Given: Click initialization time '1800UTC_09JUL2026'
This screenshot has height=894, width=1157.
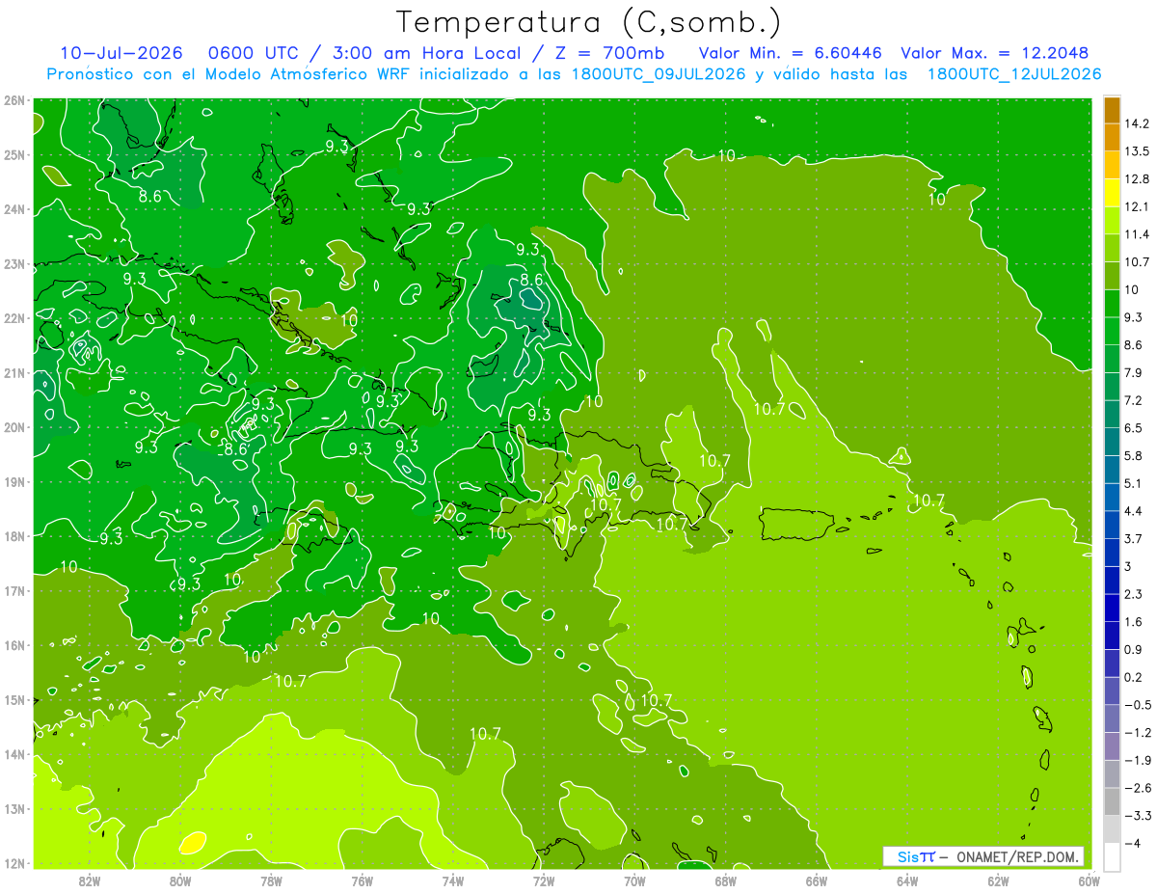Looking at the screenshot, I should coord(655,74).
